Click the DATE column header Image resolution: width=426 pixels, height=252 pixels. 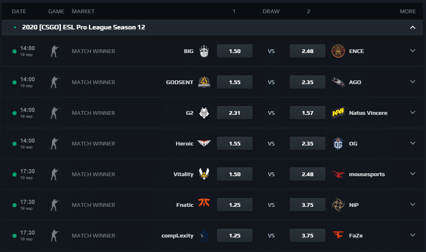[19, 12]
